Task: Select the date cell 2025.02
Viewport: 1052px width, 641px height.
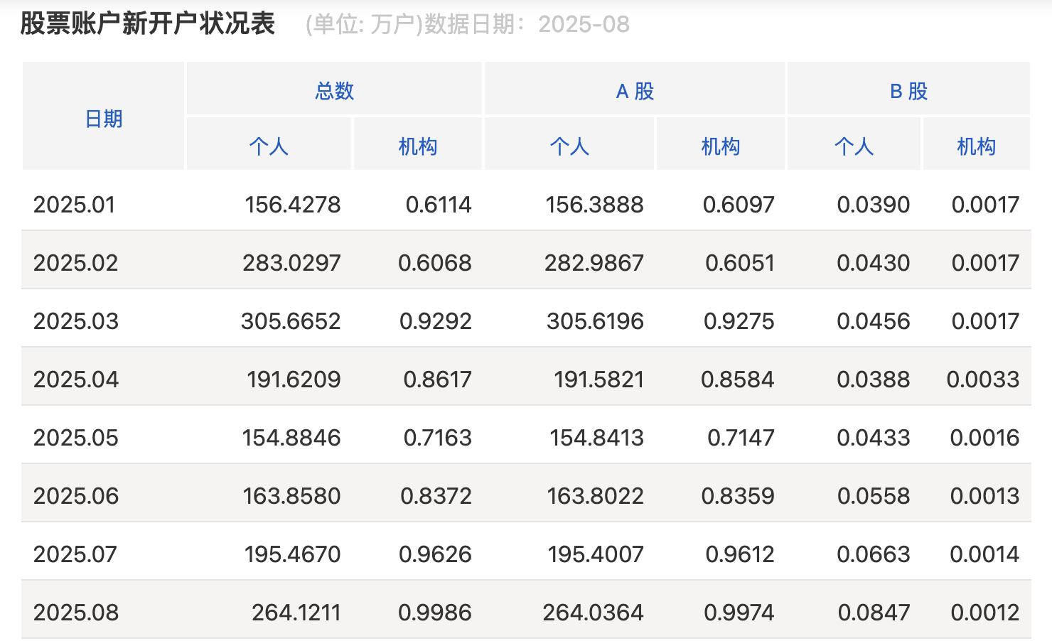Action: pyautogui.click(x=75, y=263)
